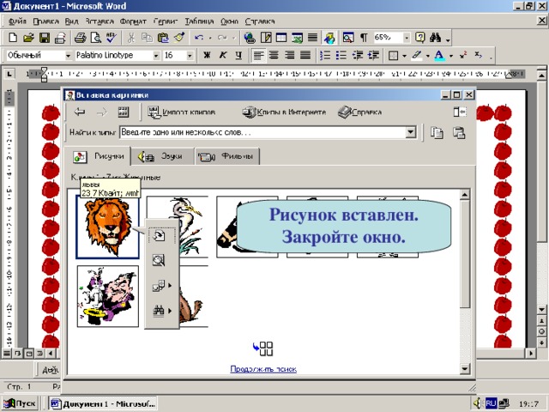The height and width of the screenshot is (412, 549).
Task: Insert a table using the table icon
Action: coord(281,38)
